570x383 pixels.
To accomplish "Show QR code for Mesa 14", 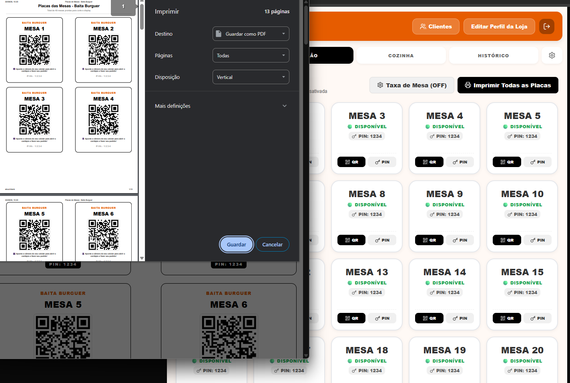I will 429,318.
